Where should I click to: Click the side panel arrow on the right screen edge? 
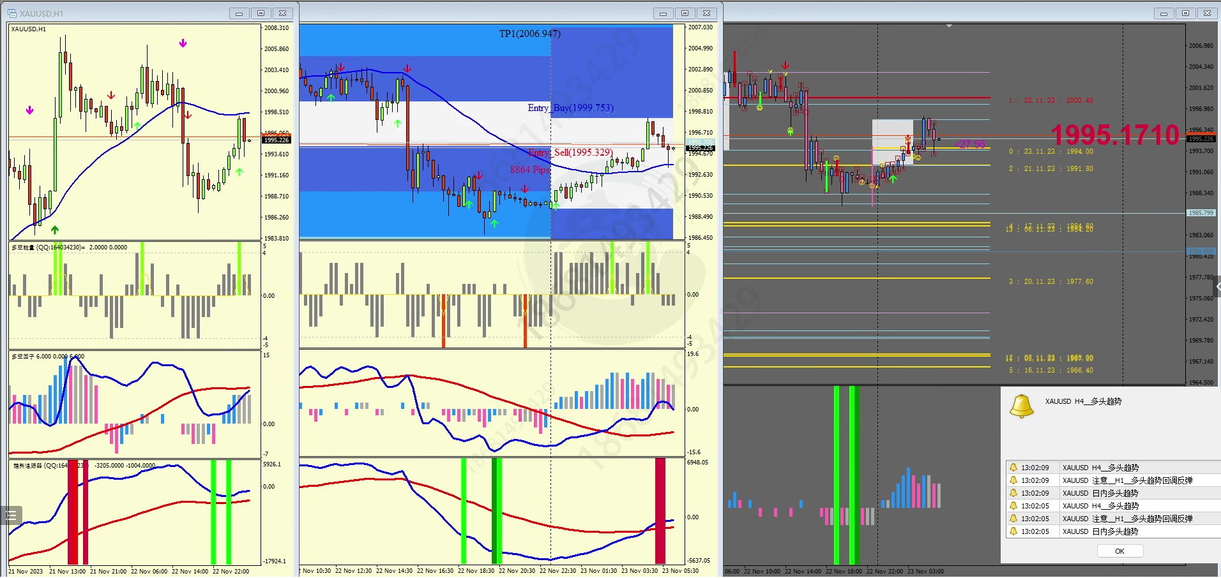(x=1217, y=287)
